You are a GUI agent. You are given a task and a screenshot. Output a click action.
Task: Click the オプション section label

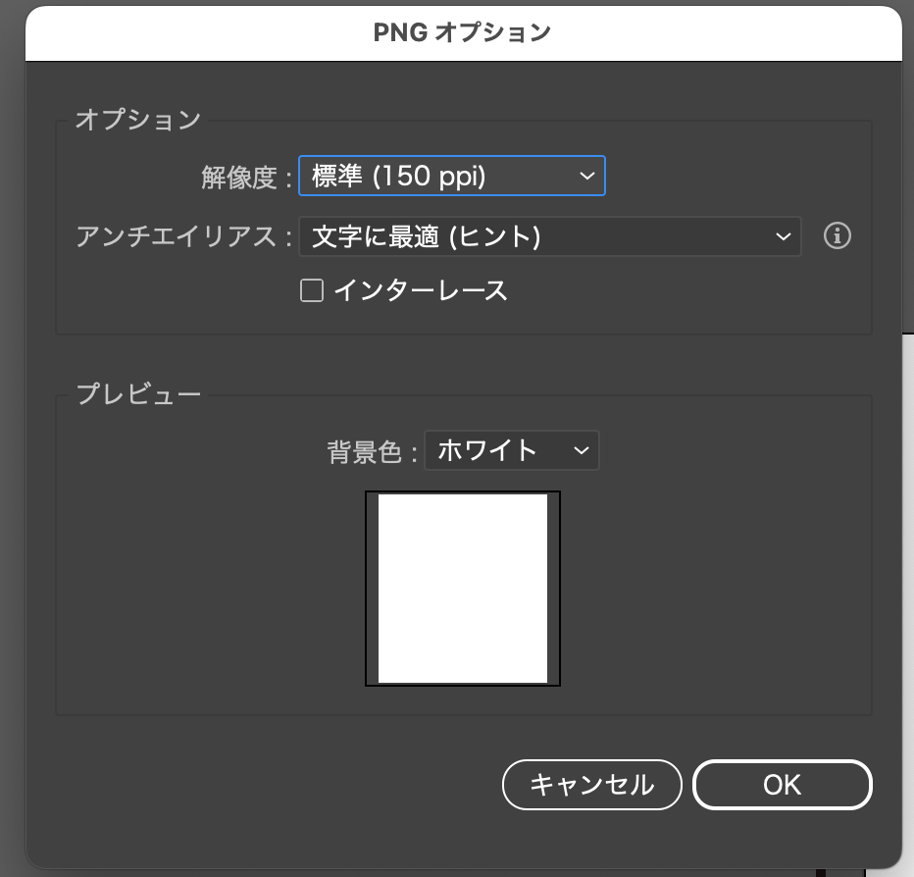[137, 119]
